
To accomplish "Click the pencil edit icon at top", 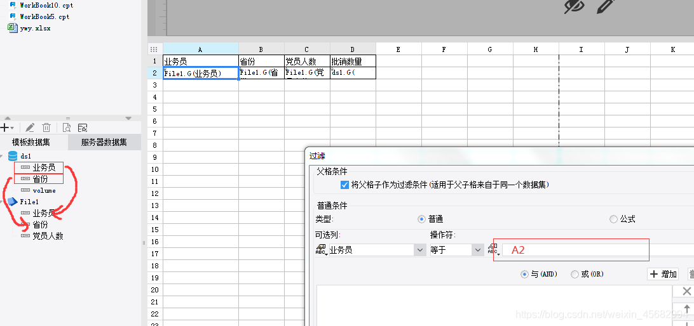I will [606, 6].
